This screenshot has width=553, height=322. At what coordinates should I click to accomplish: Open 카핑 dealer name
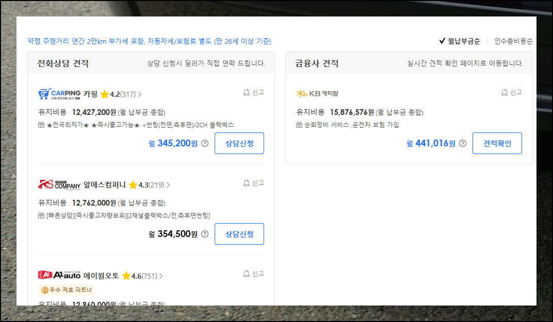[90, 94]
